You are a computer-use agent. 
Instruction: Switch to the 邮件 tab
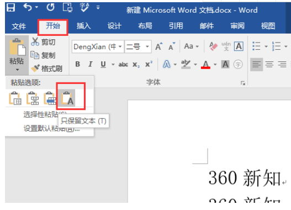[x=207, y=26]
